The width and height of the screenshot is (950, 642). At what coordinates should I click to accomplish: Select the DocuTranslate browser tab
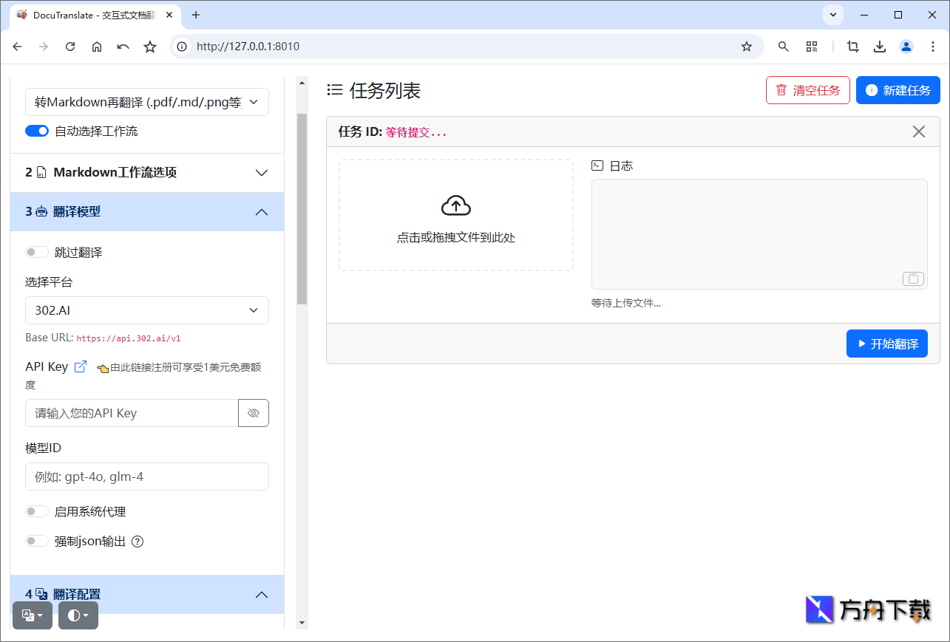(89, 15)
